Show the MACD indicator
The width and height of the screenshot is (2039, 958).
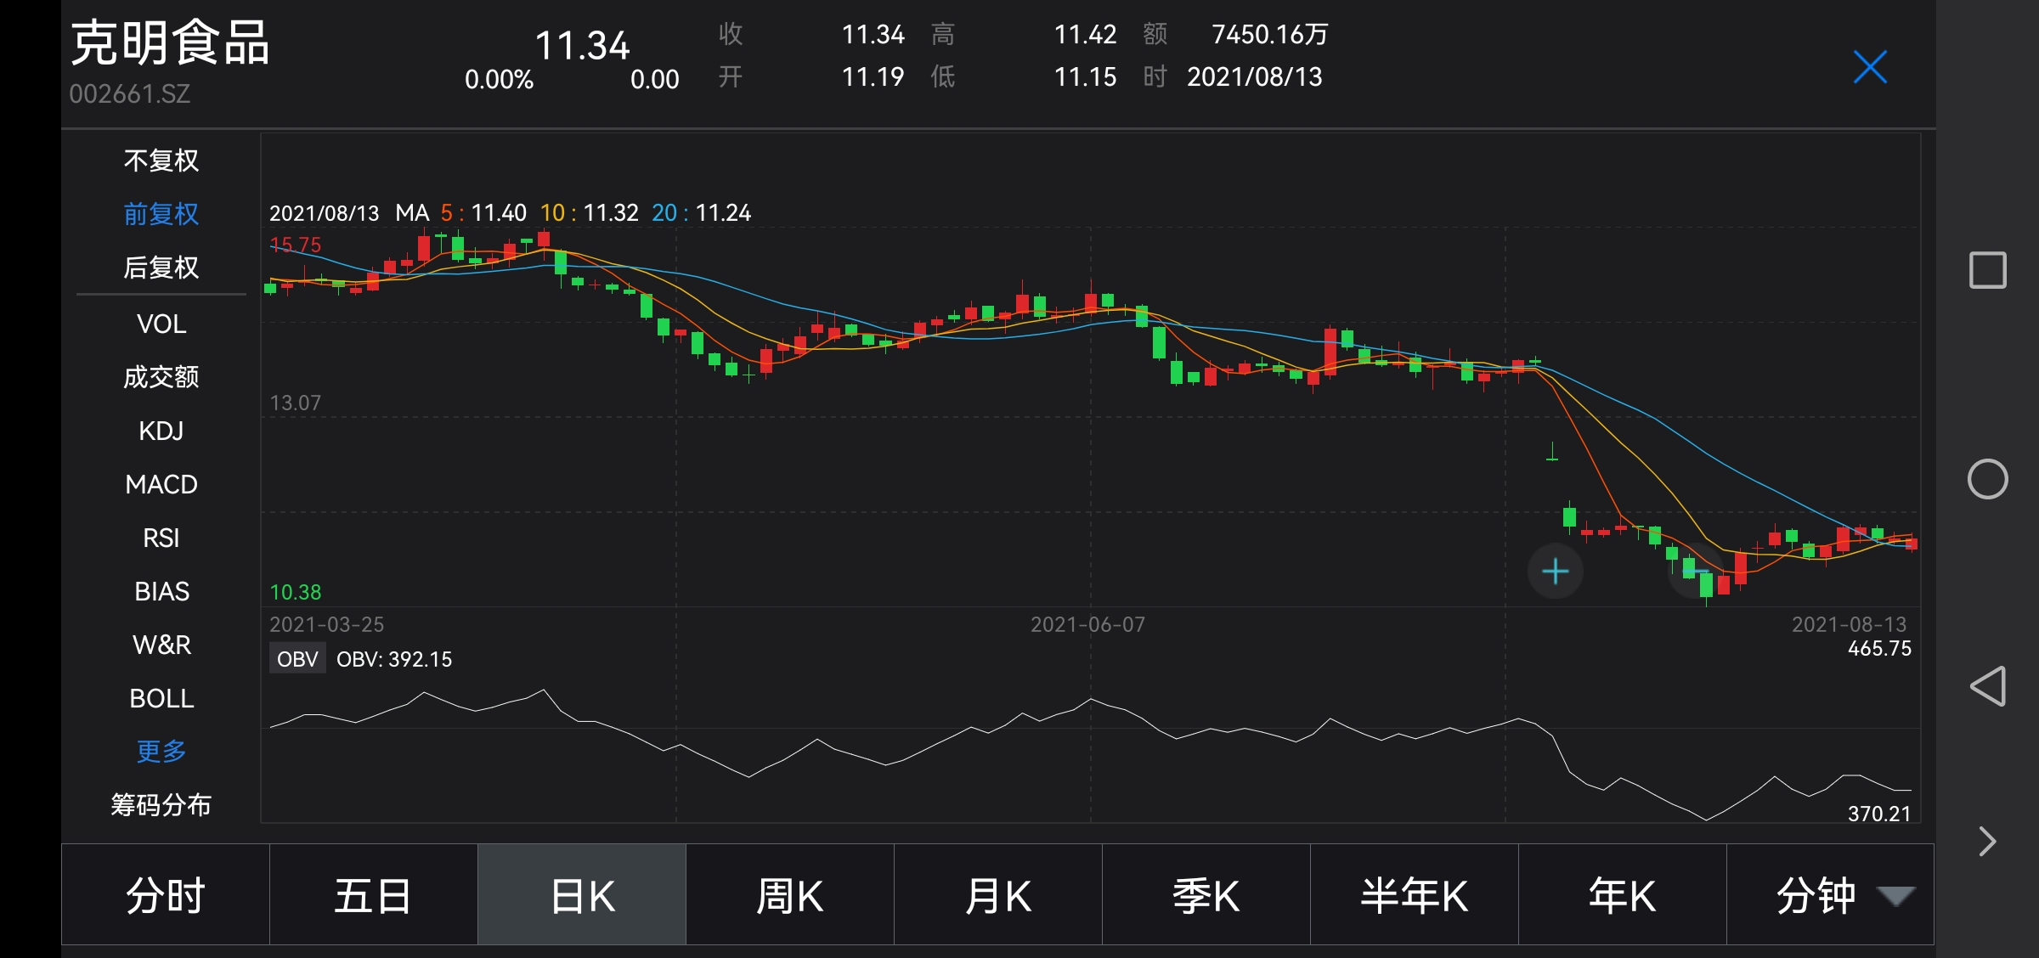(161, 484)
